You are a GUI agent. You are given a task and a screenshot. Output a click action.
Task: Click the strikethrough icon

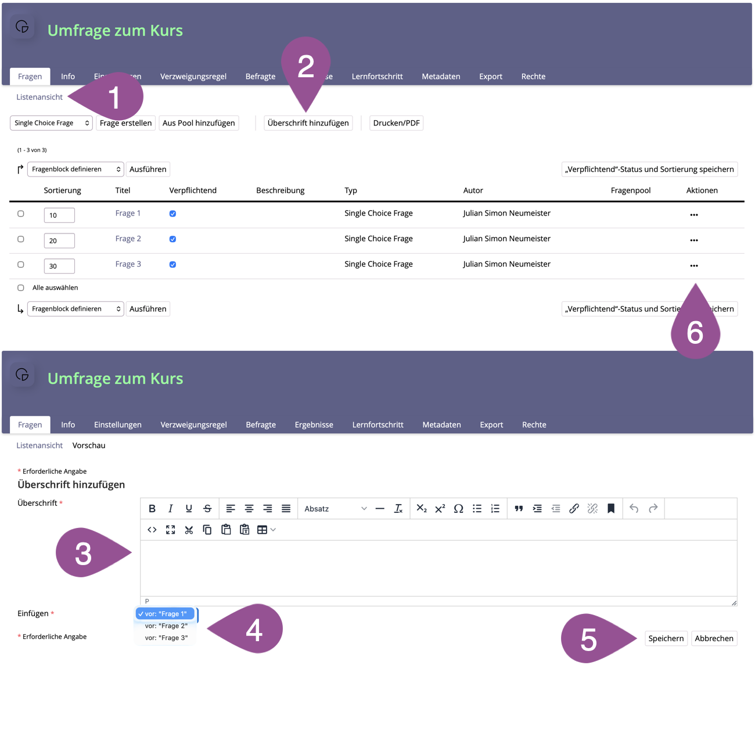pos(207,509)
